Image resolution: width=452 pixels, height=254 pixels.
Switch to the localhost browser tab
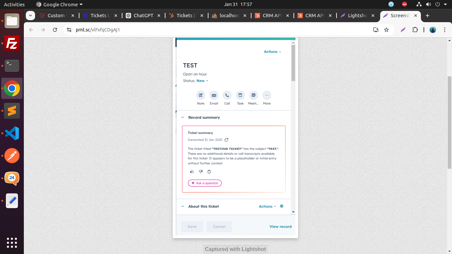click(229, 16)
